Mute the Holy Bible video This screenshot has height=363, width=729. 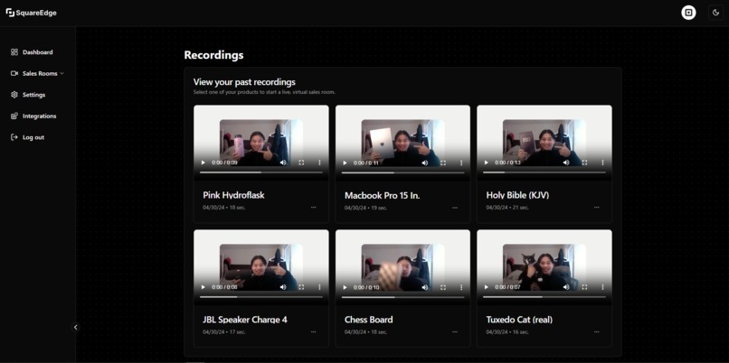tap(566, 163)
